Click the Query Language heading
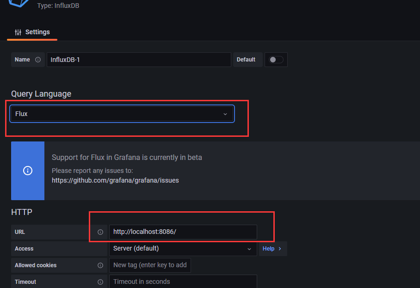This screenshot has width=420, height=288. point(41,94)
